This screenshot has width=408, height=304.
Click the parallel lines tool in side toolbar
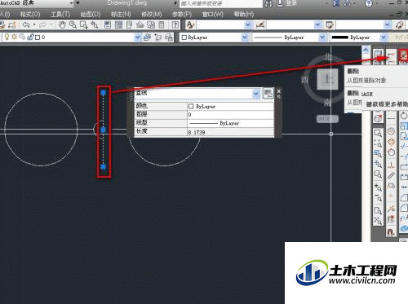pos(391,175)
